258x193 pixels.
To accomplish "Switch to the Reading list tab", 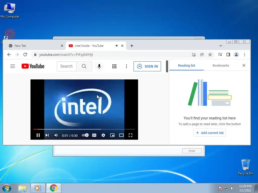I will point(187,66).
